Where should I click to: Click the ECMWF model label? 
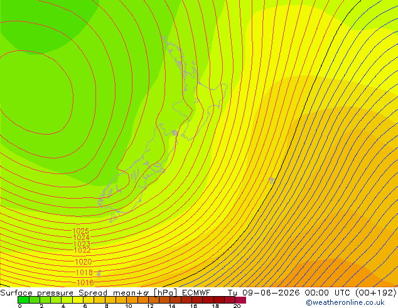[x=196, y=293]
